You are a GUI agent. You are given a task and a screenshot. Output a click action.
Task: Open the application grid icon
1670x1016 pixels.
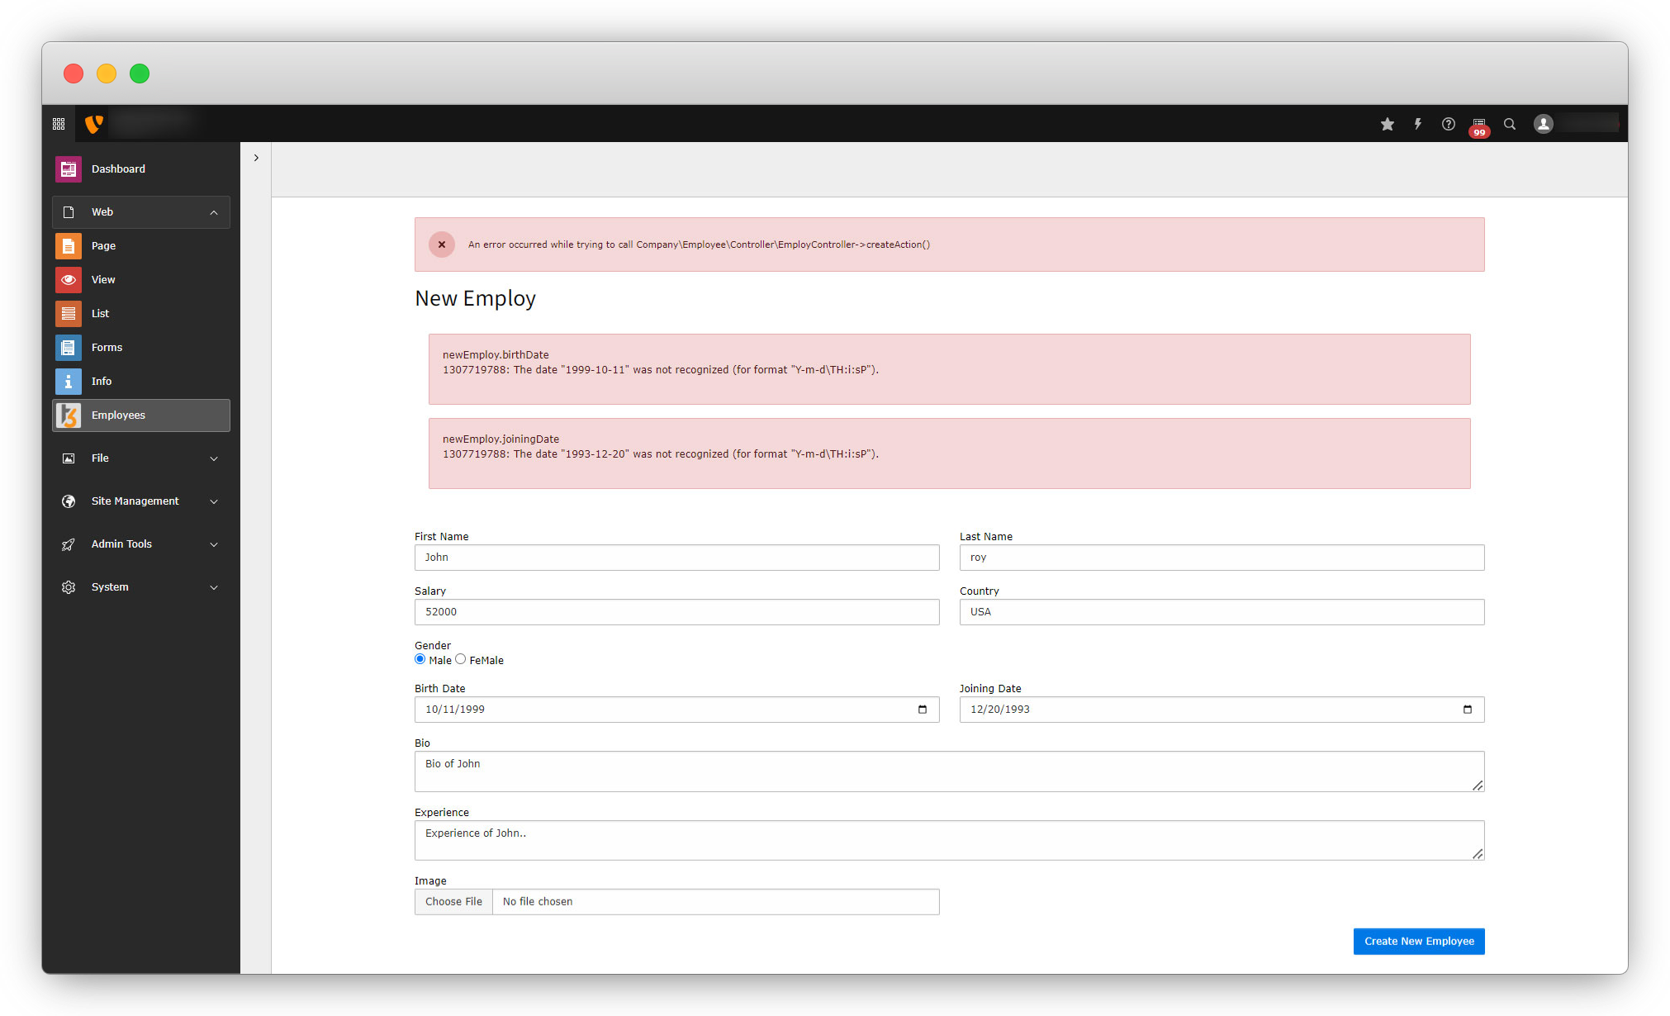[59, 124]
